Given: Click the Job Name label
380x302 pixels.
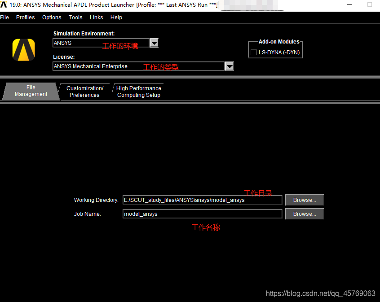Looking at the screenshot, I should coord(87,214).
